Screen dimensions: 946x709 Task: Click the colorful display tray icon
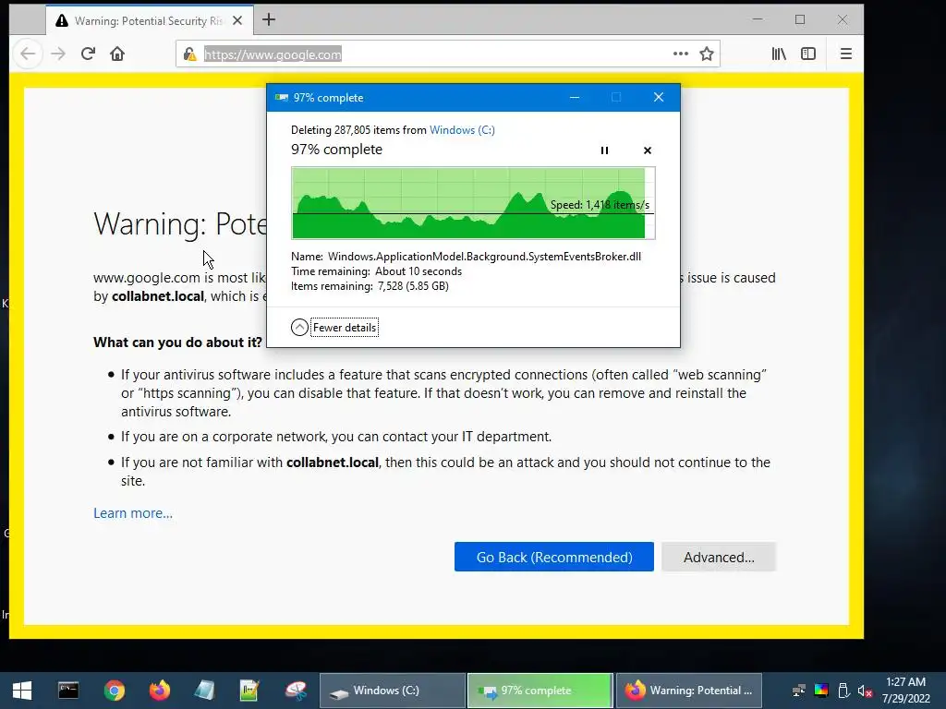[821, 691]
